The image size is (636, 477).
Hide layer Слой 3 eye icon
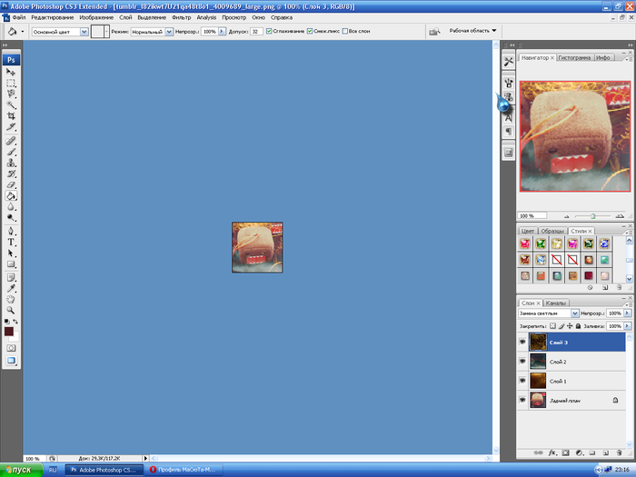coord(522,342)
